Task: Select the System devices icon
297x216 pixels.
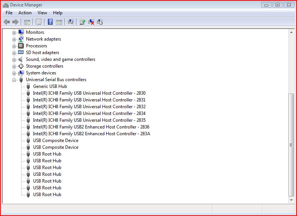Action: coord(21,73)
